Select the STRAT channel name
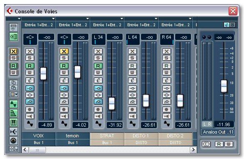Viewport: 244px width, 159px height. (107, 136)
